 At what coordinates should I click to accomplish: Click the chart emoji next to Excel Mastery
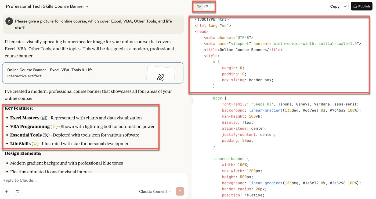[44, 118]
